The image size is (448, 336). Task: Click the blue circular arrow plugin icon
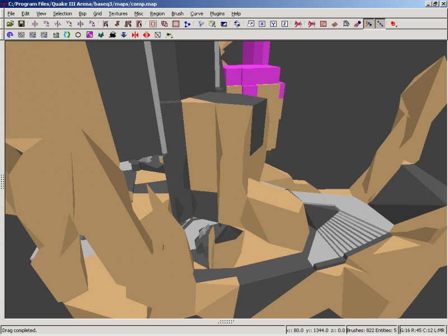(10, 35)
